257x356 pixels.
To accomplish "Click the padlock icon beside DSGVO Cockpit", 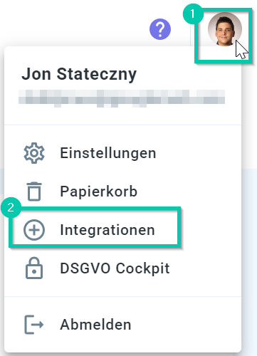I will [x=34, y=268].
